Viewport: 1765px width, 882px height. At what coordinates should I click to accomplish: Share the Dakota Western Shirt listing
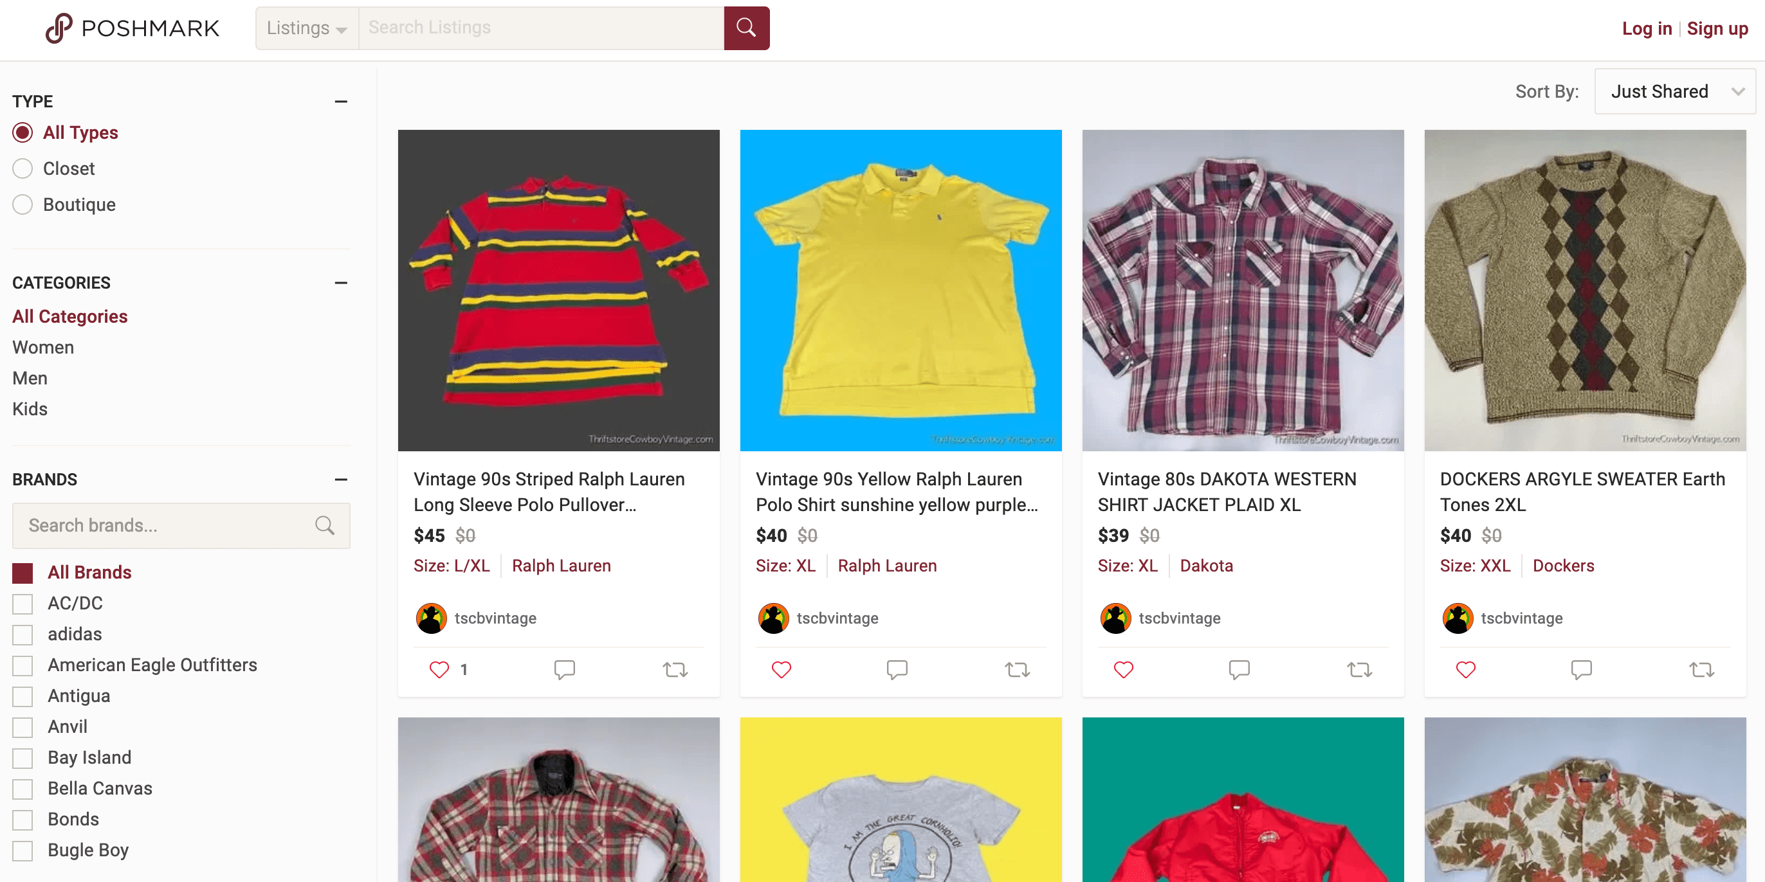(1358, 669)
